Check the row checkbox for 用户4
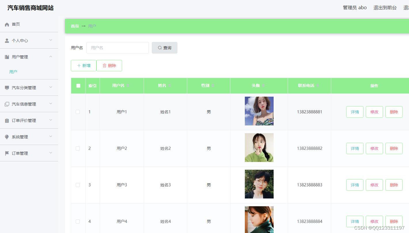The height and width of the screenshot is (233, 409). (78, 221)
